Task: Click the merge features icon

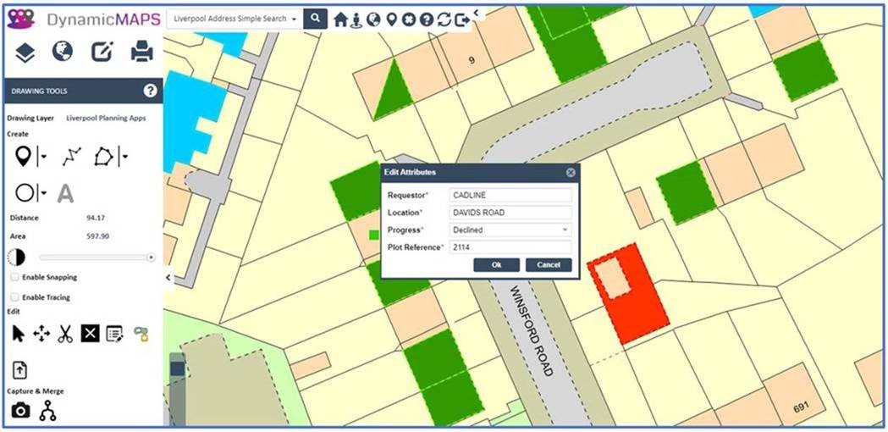Action: pos(47,411)
